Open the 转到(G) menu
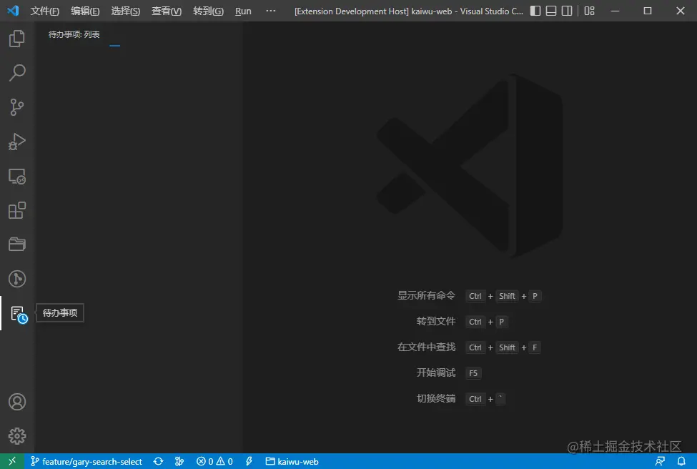This screenshot has width=697, height=469. pyautogui.click(x=208, y=11)
